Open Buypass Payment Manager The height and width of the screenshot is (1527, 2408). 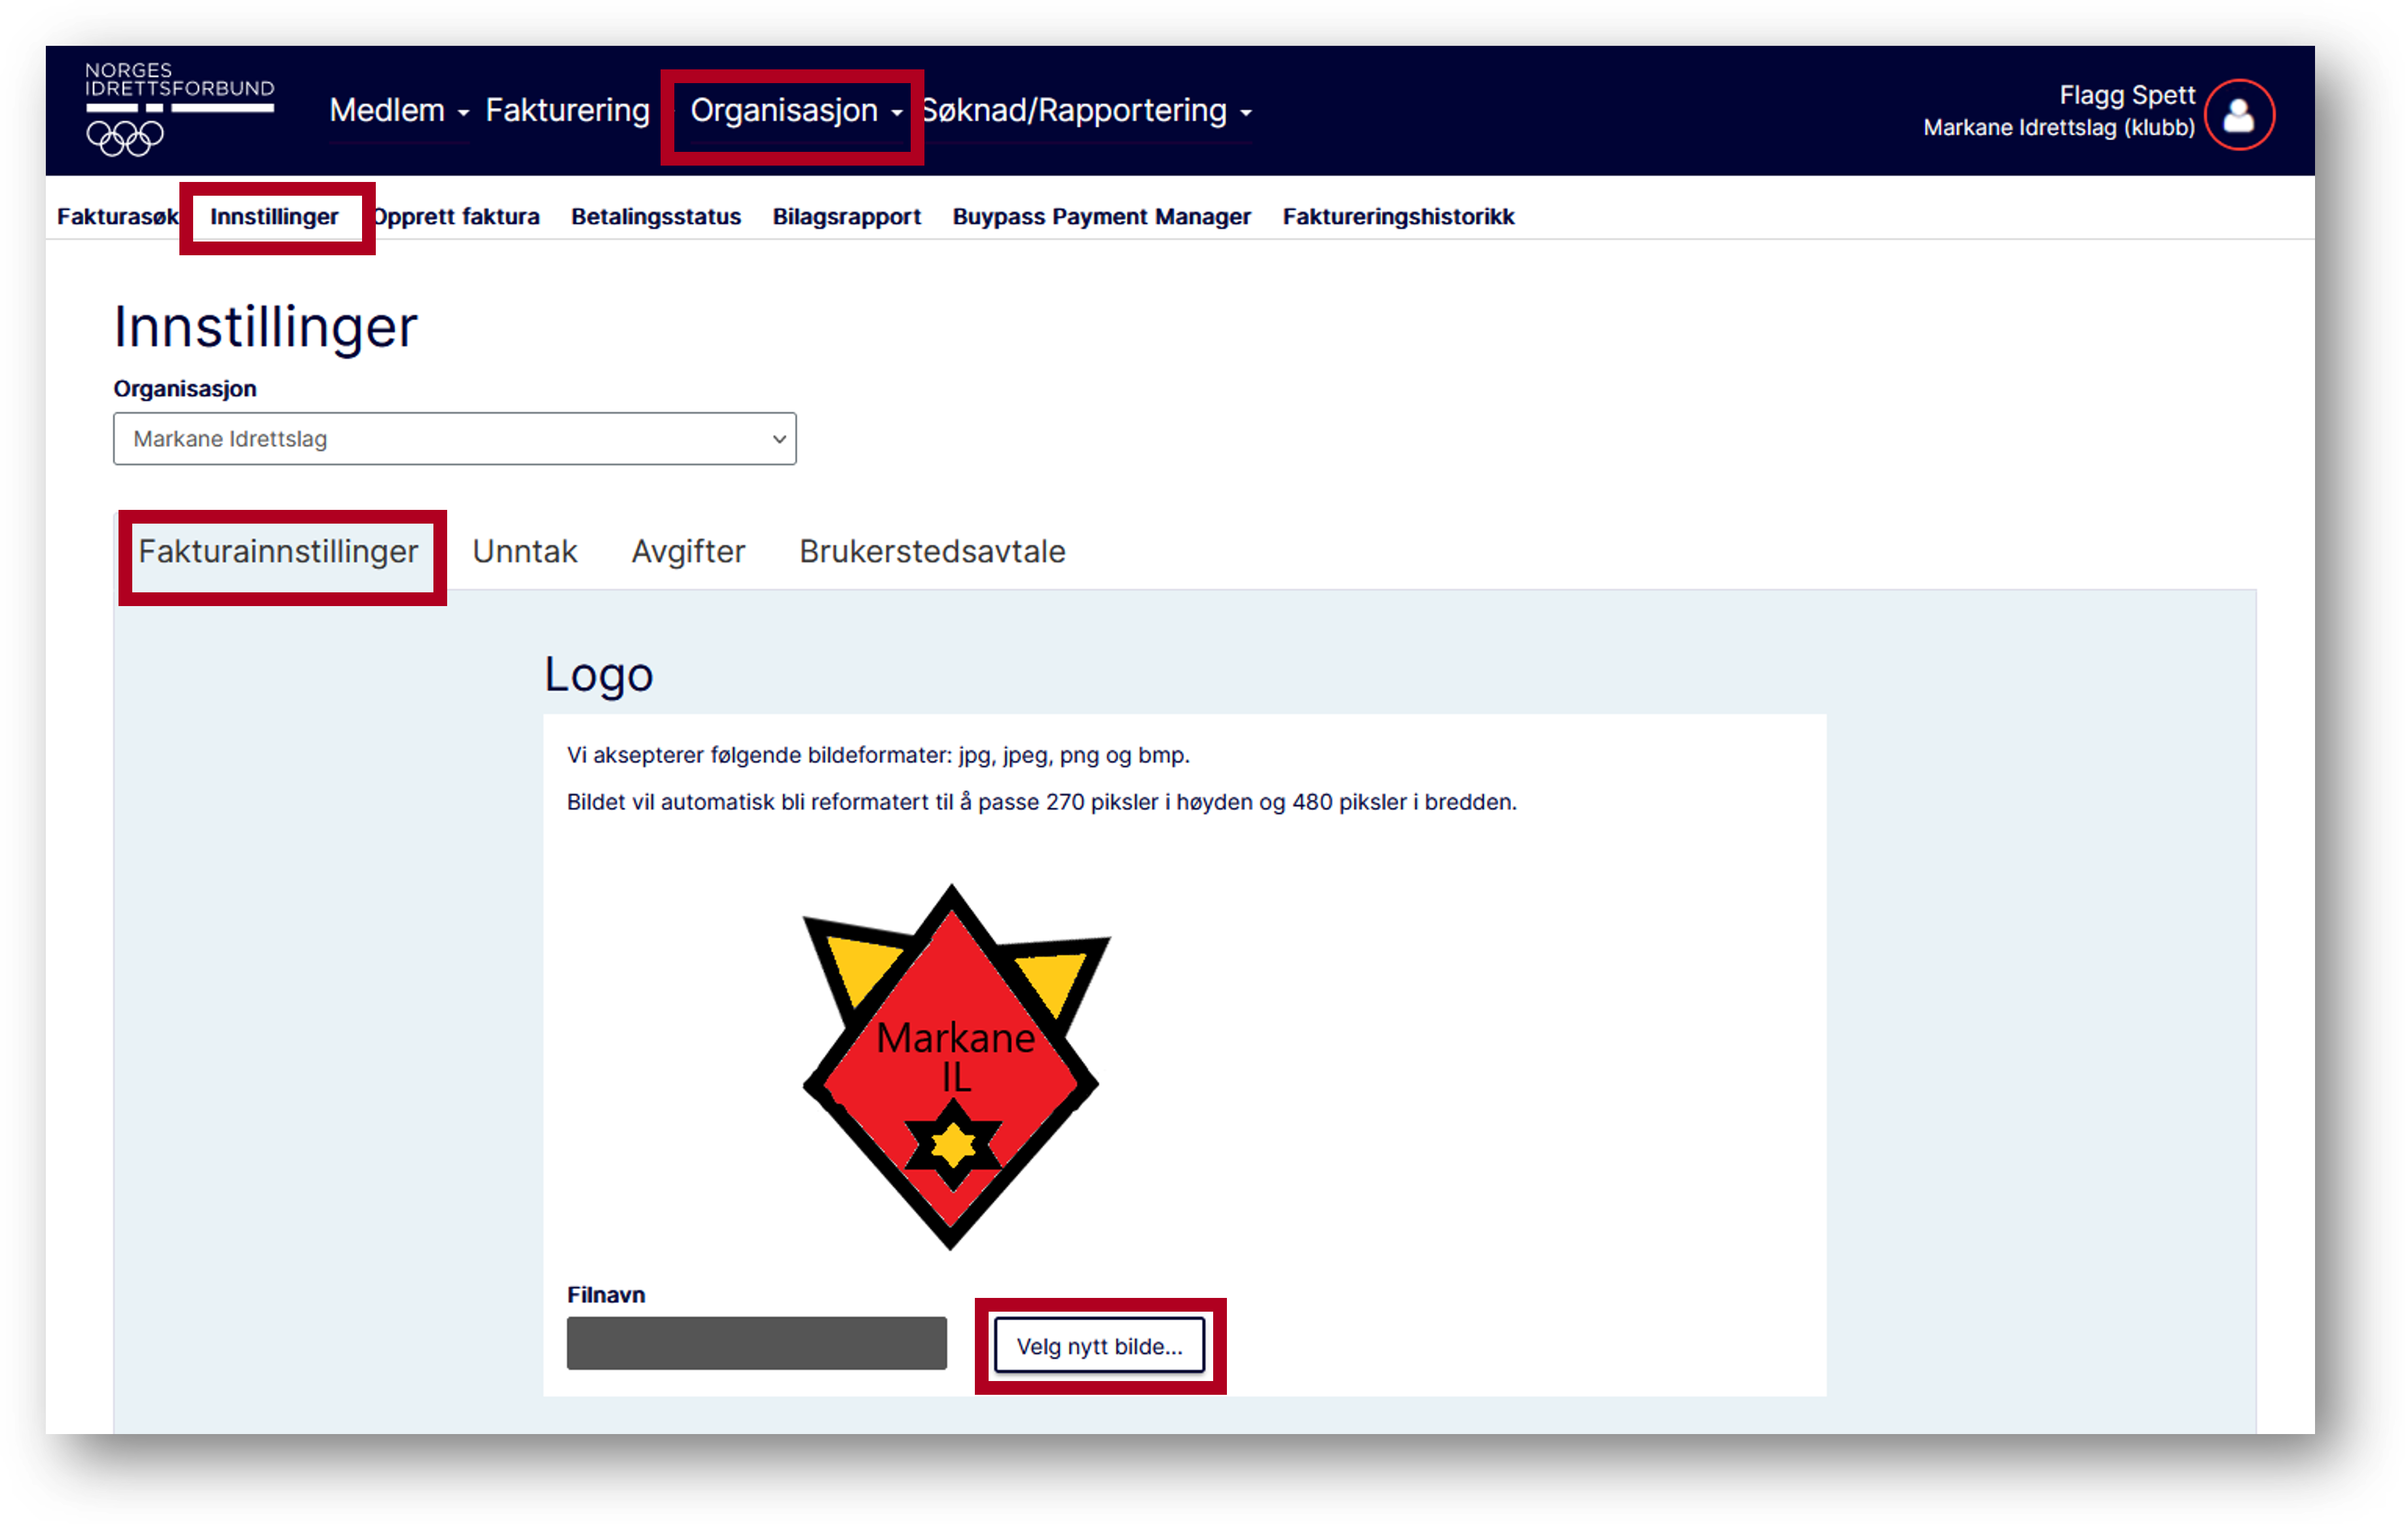click(1101, 216)
